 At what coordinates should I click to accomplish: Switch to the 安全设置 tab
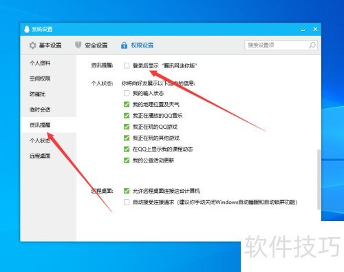coord(92,45)
